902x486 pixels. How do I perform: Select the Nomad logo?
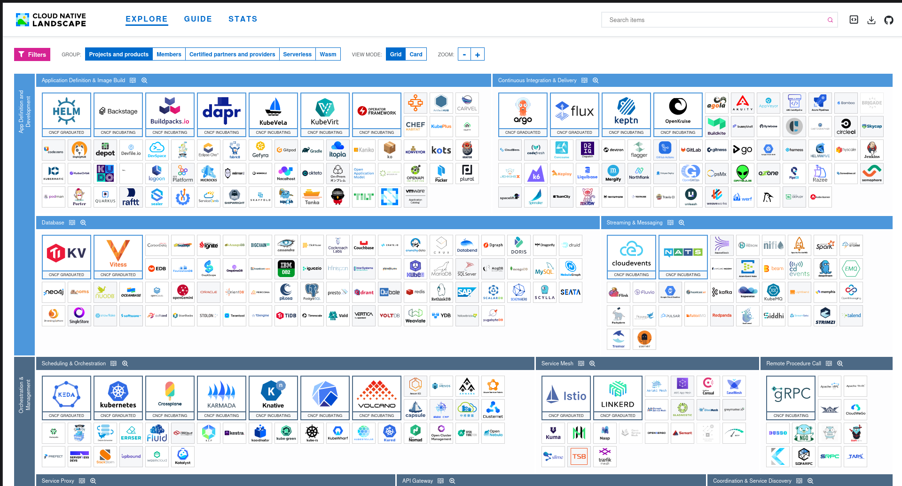(x=416, y=433)
